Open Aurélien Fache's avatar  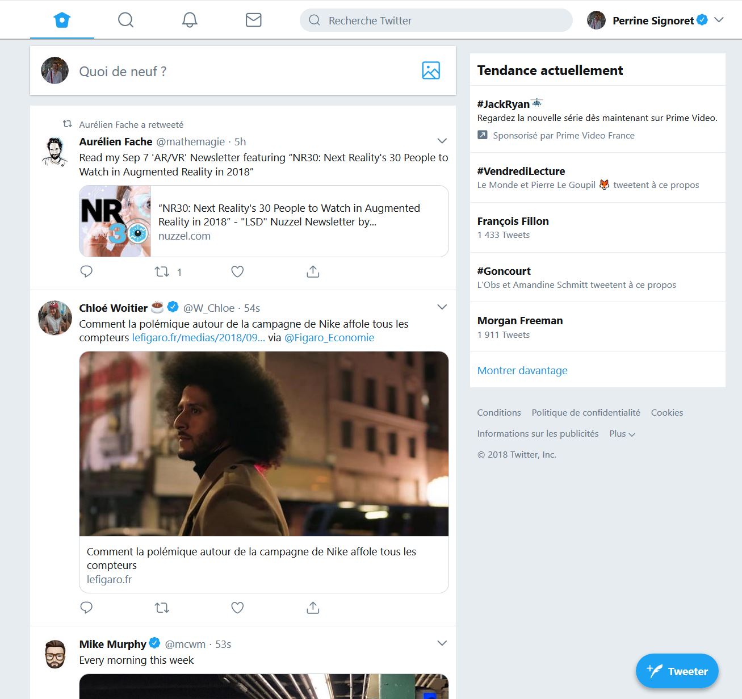[x=55, y=151]
